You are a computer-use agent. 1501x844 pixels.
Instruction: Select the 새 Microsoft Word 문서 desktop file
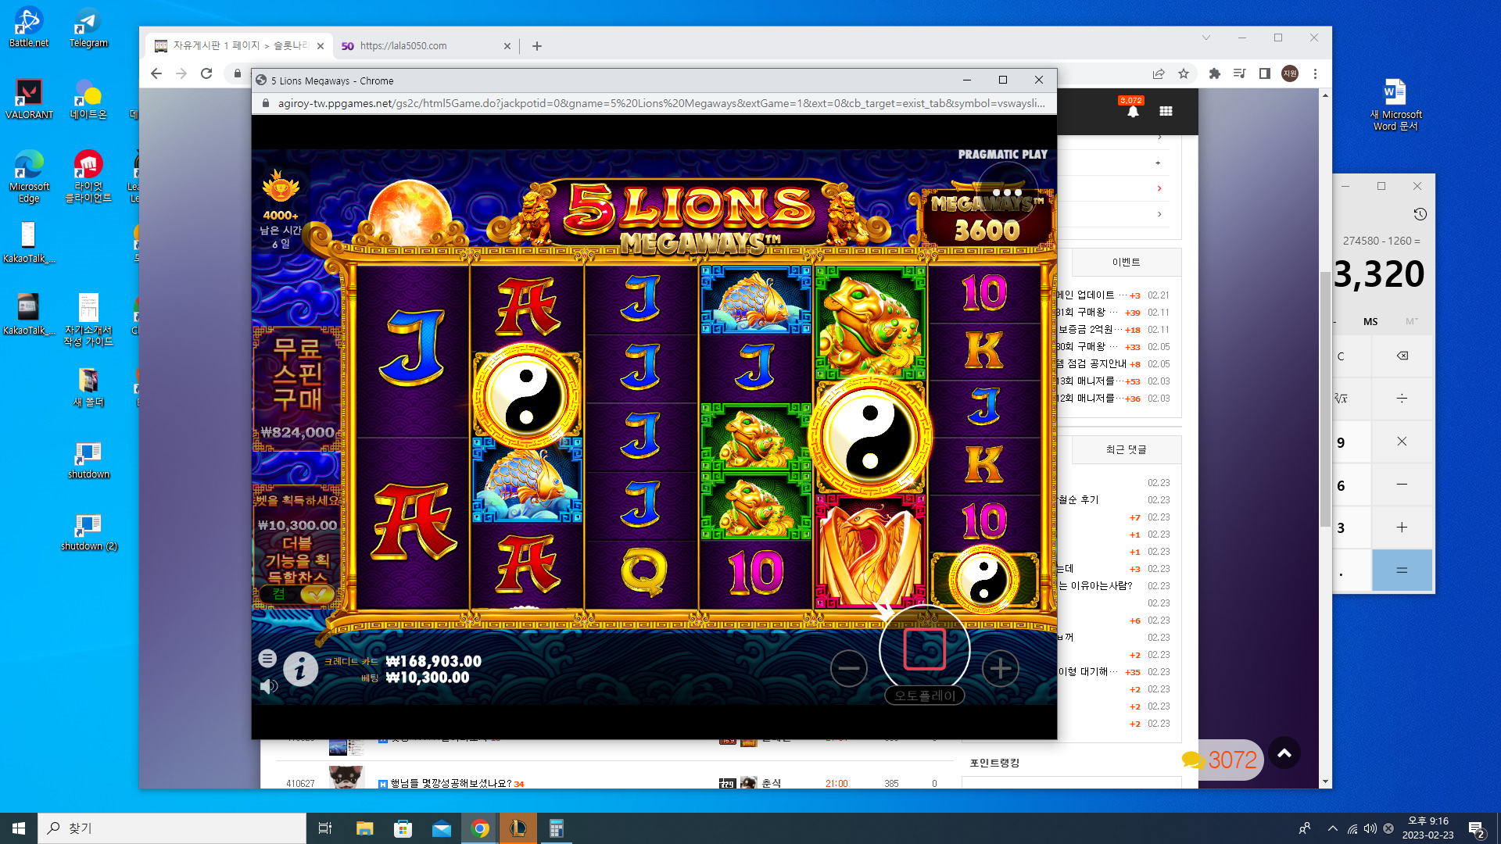click(1396, 105)
